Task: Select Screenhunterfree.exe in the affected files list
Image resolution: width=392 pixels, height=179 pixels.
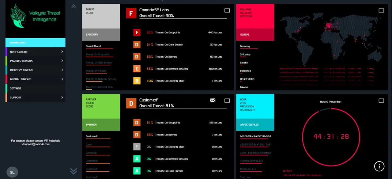Action: 251,161
